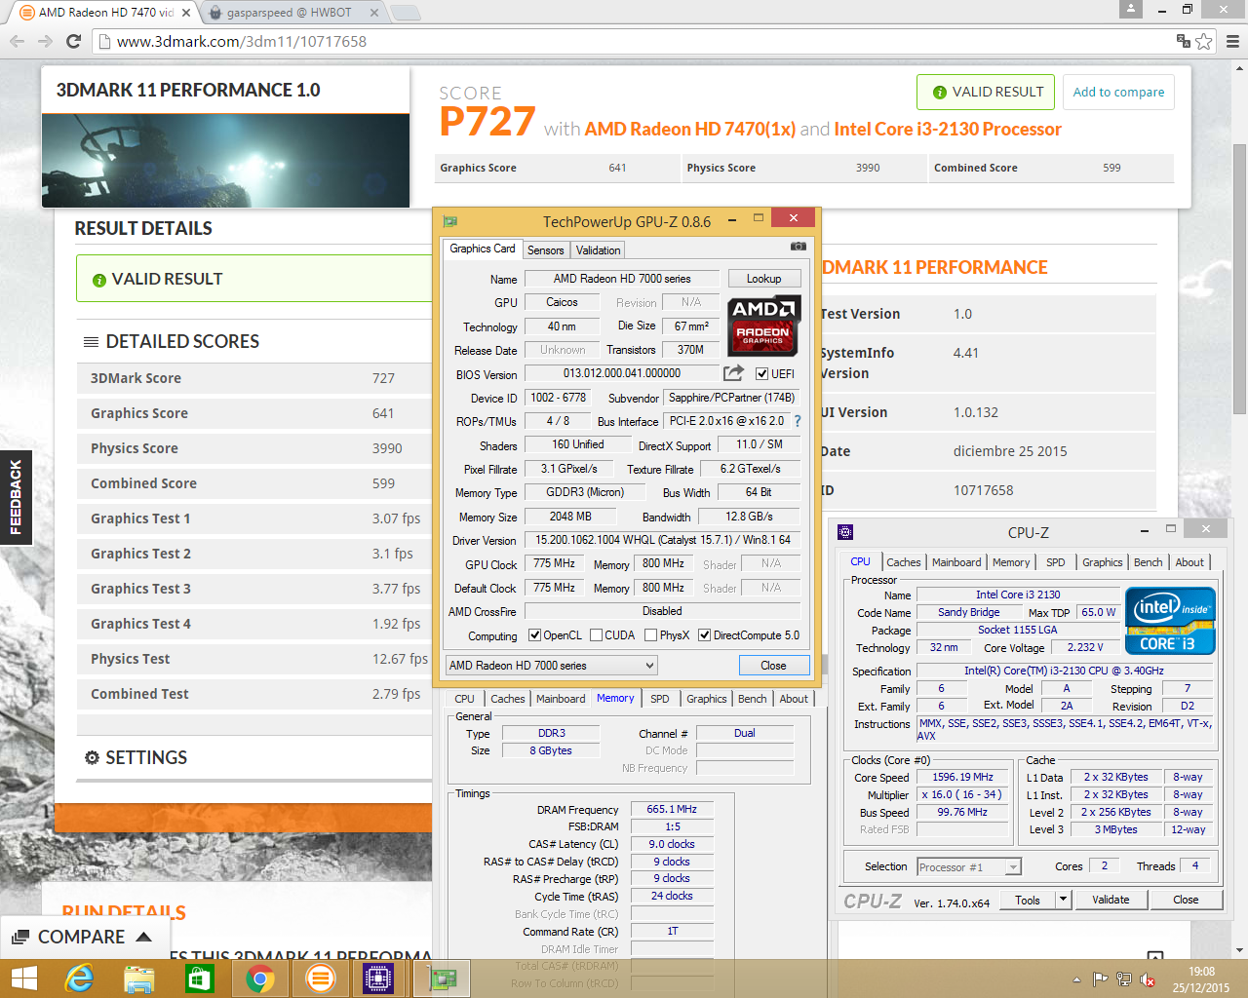1248x998 pixels.
Task: Click Chrome profile avatar icon
Action: (1131, 9)
